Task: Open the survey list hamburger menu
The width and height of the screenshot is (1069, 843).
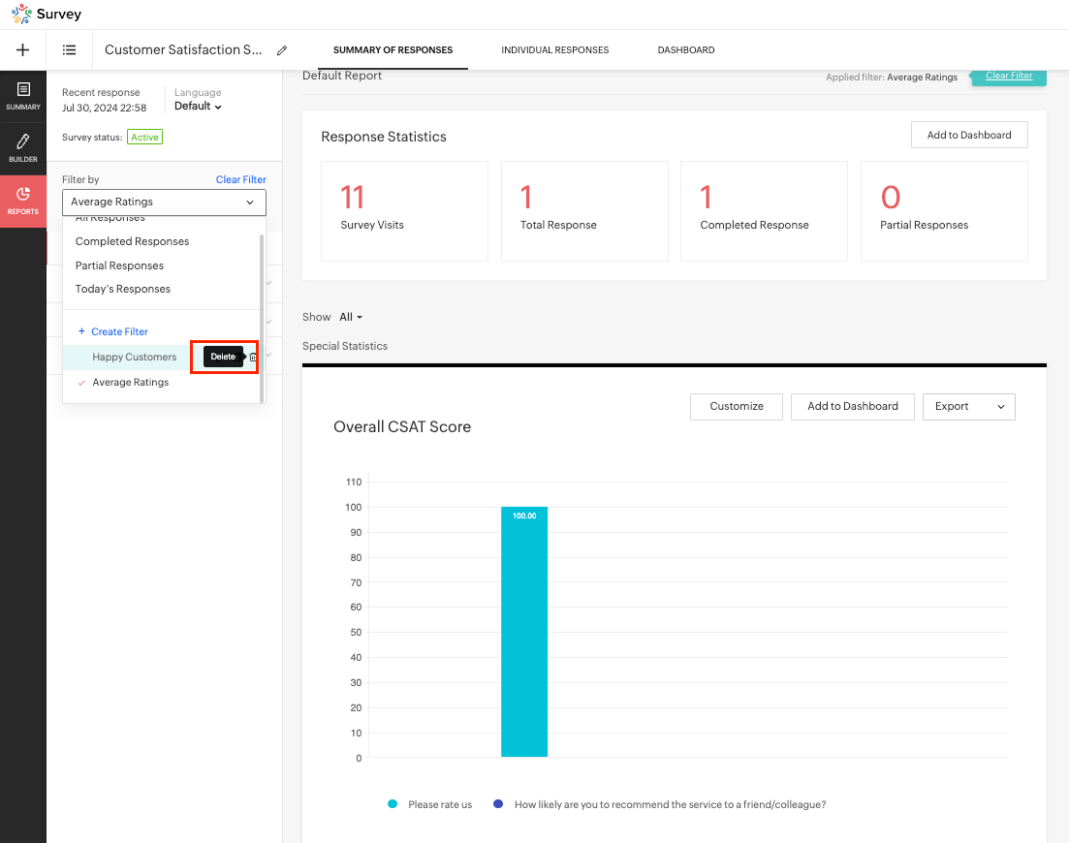Action: [70, 49]
